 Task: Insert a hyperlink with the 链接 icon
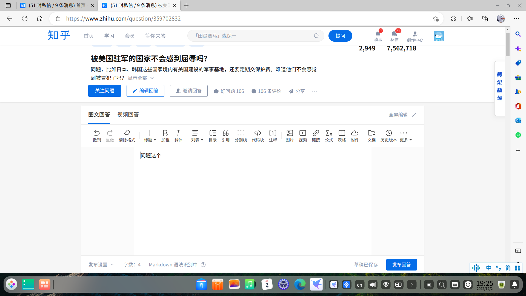pos(316,135)
